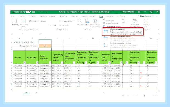Viewport: 170px width, 107px height.
Task: Select the Лист1 sheet tab
Action: pos(27,93)
